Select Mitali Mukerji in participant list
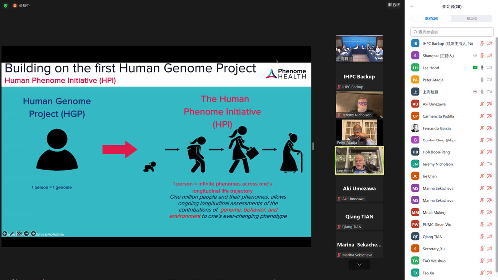Image resolution: width=498 pixels, height=280 pixels. (436, 212)
